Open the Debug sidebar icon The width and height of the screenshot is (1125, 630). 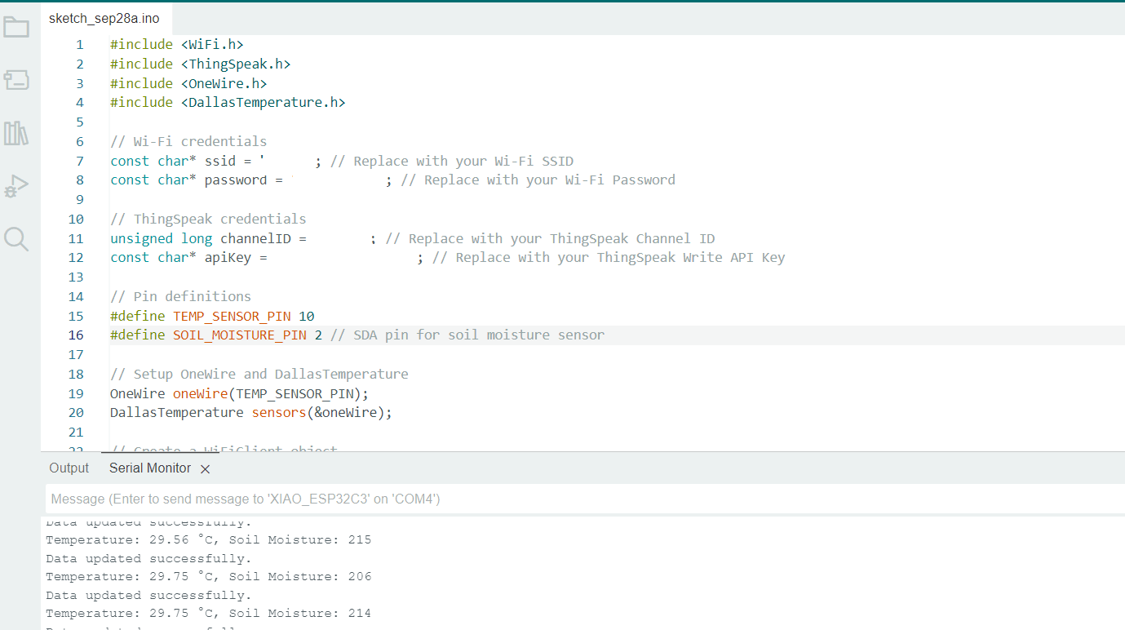point(16,186)
